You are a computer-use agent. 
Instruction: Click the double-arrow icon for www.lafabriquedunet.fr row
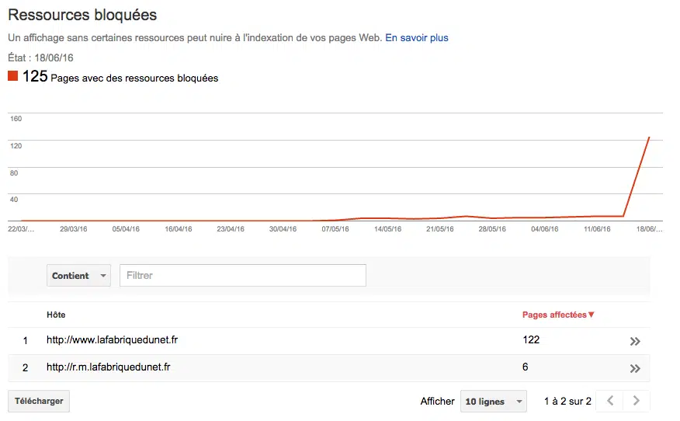click(x=635, y=341)
